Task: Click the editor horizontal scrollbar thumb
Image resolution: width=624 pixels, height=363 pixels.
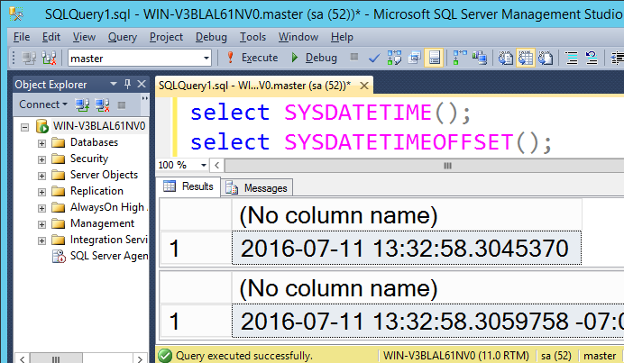Action: click(447, 166)
